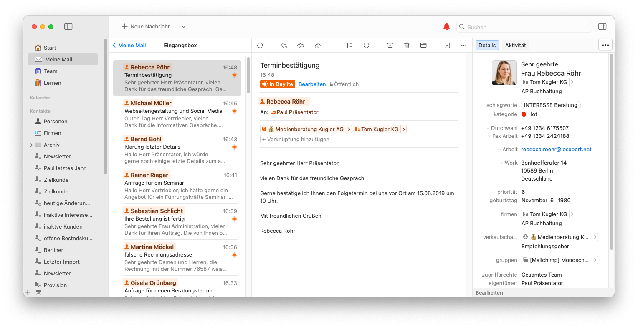Open details panel ellipsis menu
The height and width of the screenshot is (328, 638).
(605, 45)
